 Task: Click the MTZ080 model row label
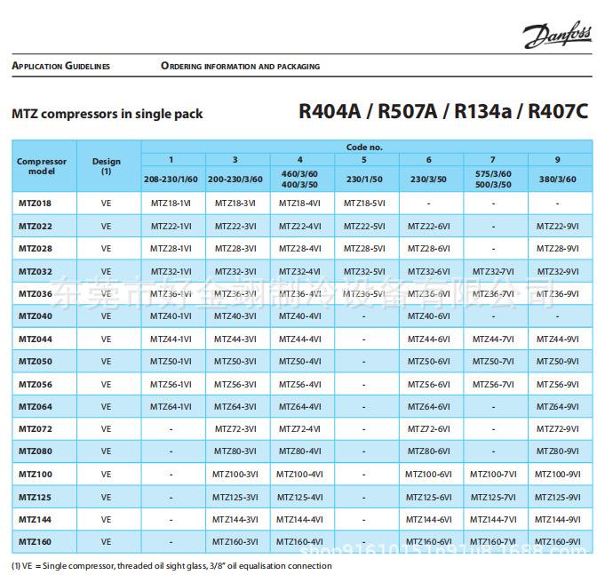[x=36, y=451]
